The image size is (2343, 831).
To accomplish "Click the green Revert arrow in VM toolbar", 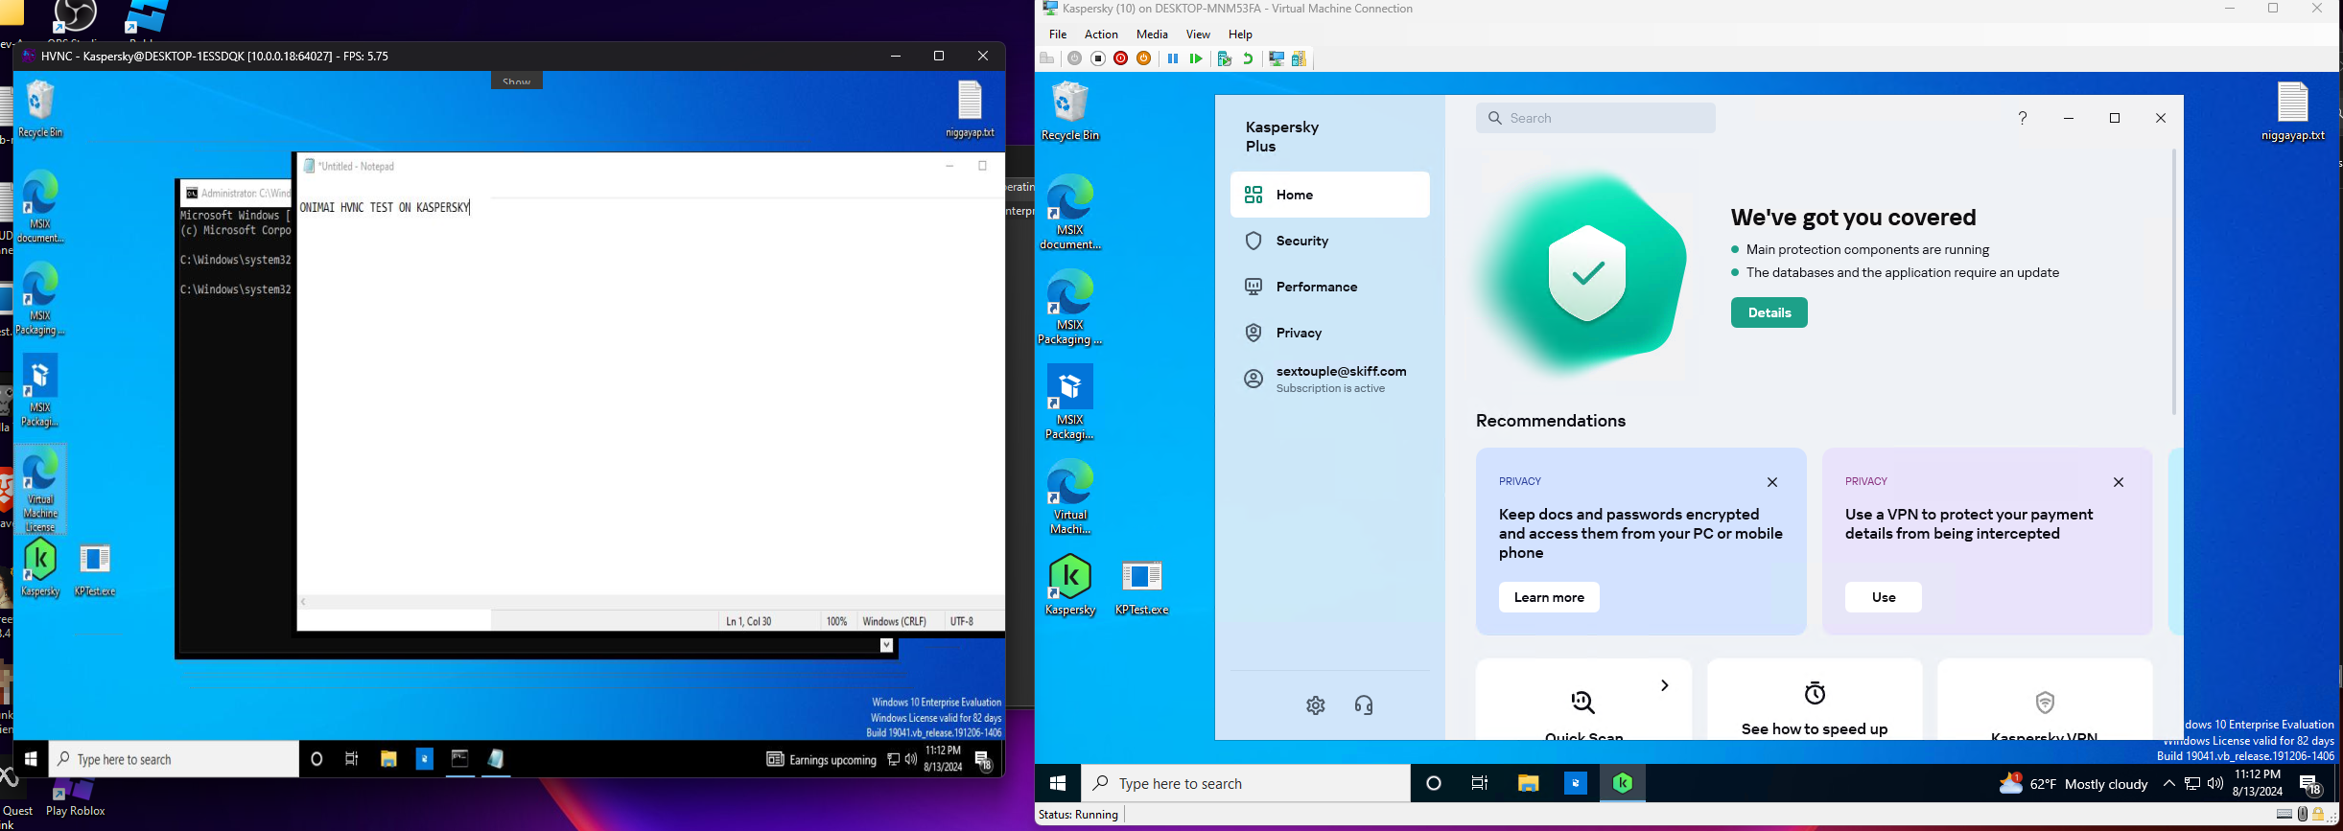I will click(x=1248, y=58).
